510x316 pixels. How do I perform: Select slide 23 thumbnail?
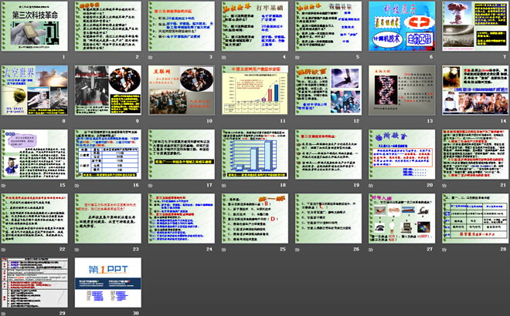pyautogui.click(x=108, y=218)
